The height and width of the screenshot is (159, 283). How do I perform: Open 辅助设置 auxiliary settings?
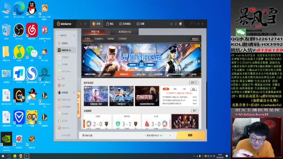tap(87, 135)
